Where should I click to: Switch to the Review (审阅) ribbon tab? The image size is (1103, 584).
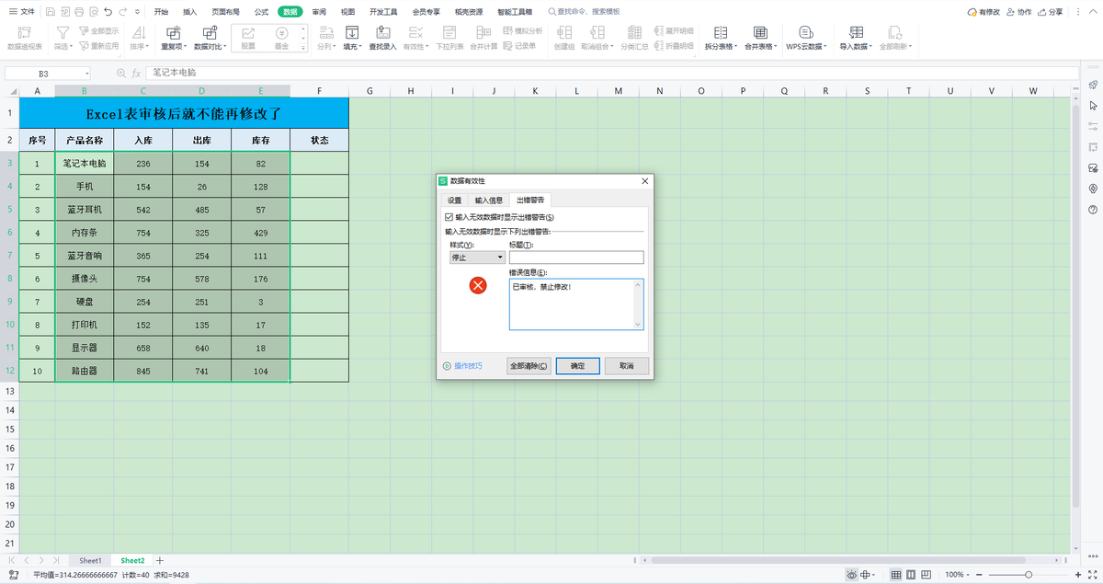pyautogui.click(x=318, y=12)
